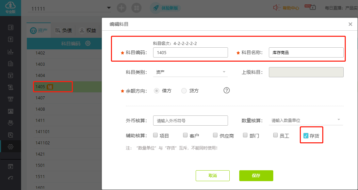Close the 编辑科目 dialog
The image size is (358, 190).
coord(350,24)
